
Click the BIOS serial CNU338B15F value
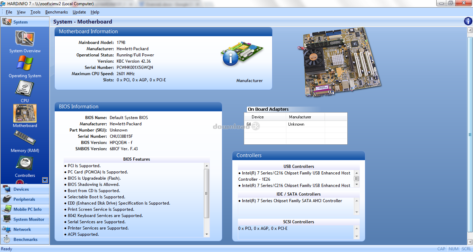click(x=121, y=136)
